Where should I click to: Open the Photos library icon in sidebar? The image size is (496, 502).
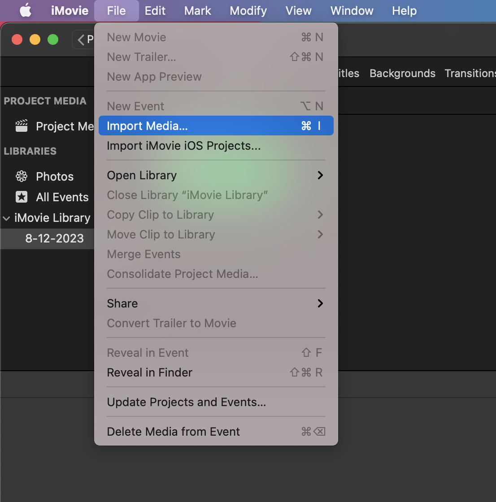22,176
